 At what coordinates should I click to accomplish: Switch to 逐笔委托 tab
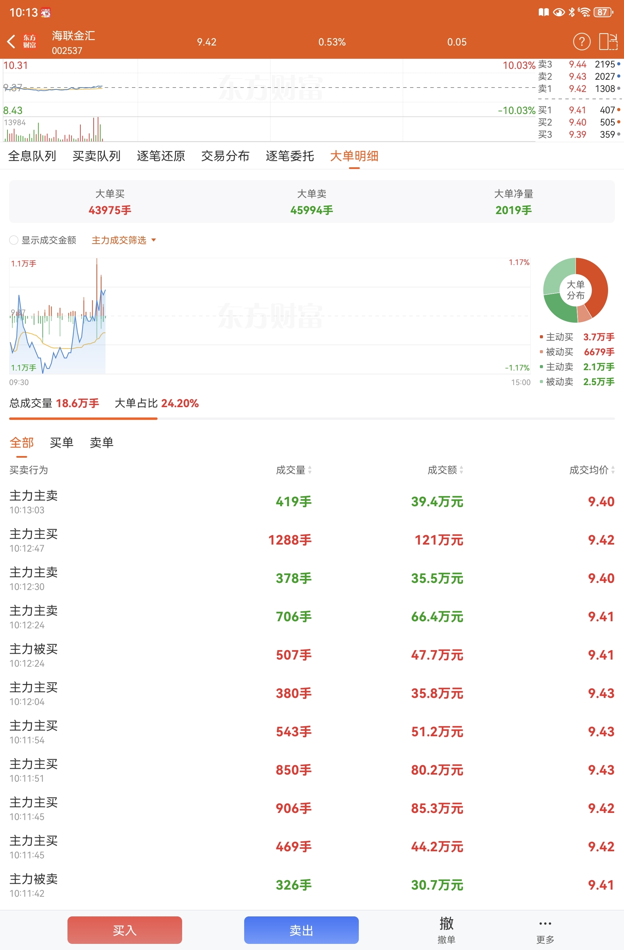[290, 156]
